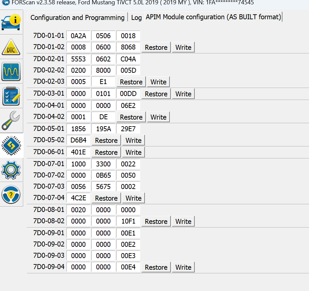The height and width of the screenshot is (291, 309).
Task: Switch to Configuration and Programming tab
Action: tap(77, 18)
